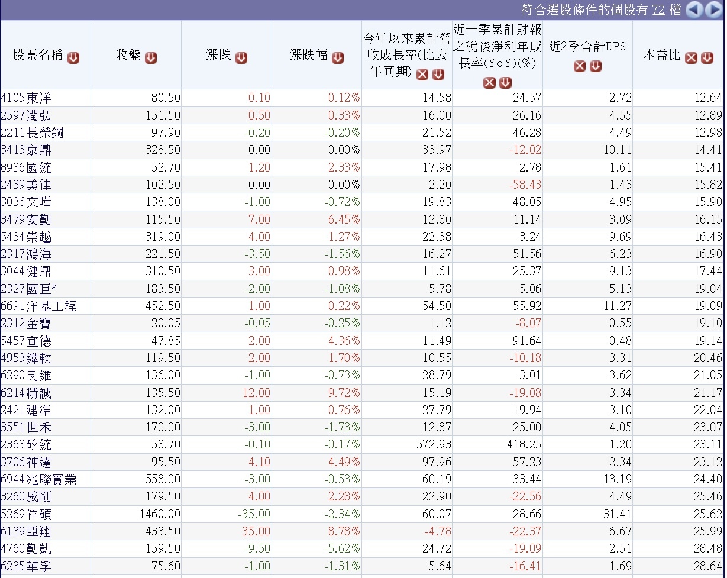Image resolution: width=727 pixels, height=578 pixels.
Task: Select the 6235華孚 row name
Action: point(26,566)
